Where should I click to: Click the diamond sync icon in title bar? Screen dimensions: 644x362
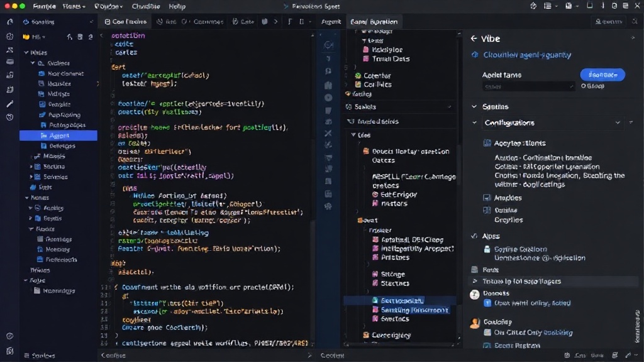(533, 6)
